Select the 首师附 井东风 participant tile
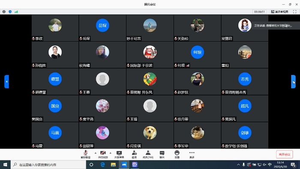The image size is (300, 169). 150,81
